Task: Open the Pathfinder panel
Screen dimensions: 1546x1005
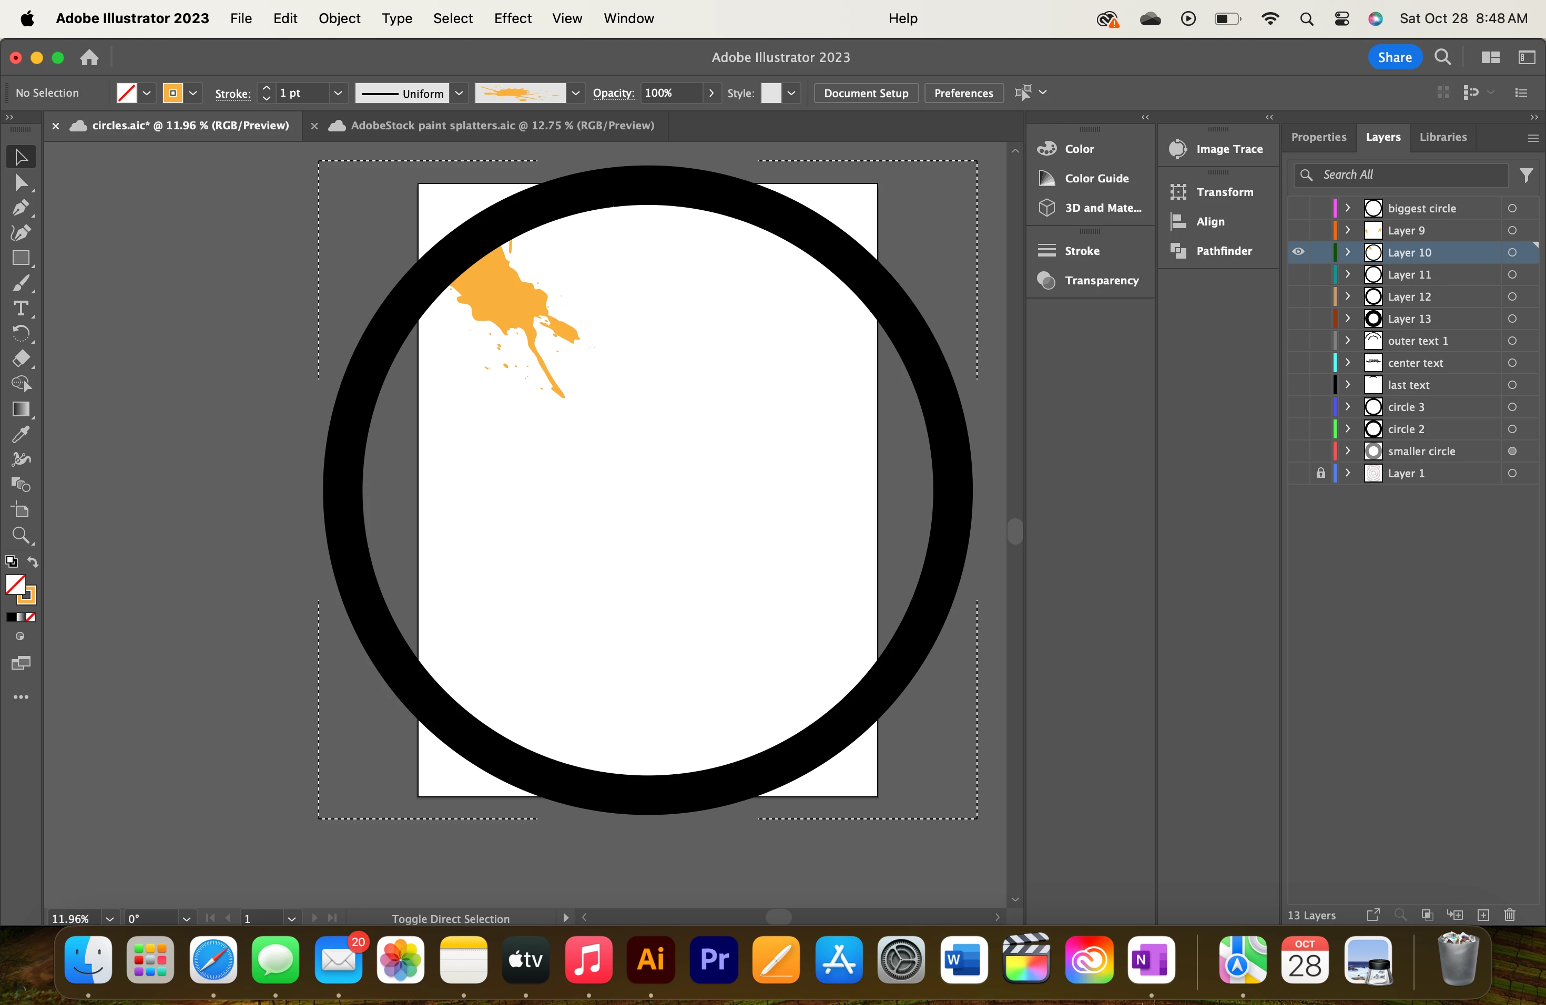Action: click(1223, 251)
